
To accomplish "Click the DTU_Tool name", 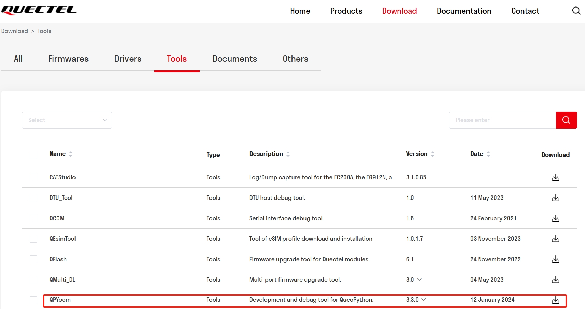I will point(61,198).
